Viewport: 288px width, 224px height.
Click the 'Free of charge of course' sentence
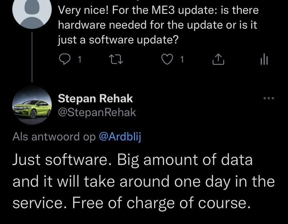(x=161, y=203)
